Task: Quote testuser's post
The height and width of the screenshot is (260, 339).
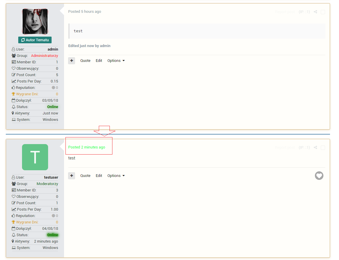Action: pos(85,176)
